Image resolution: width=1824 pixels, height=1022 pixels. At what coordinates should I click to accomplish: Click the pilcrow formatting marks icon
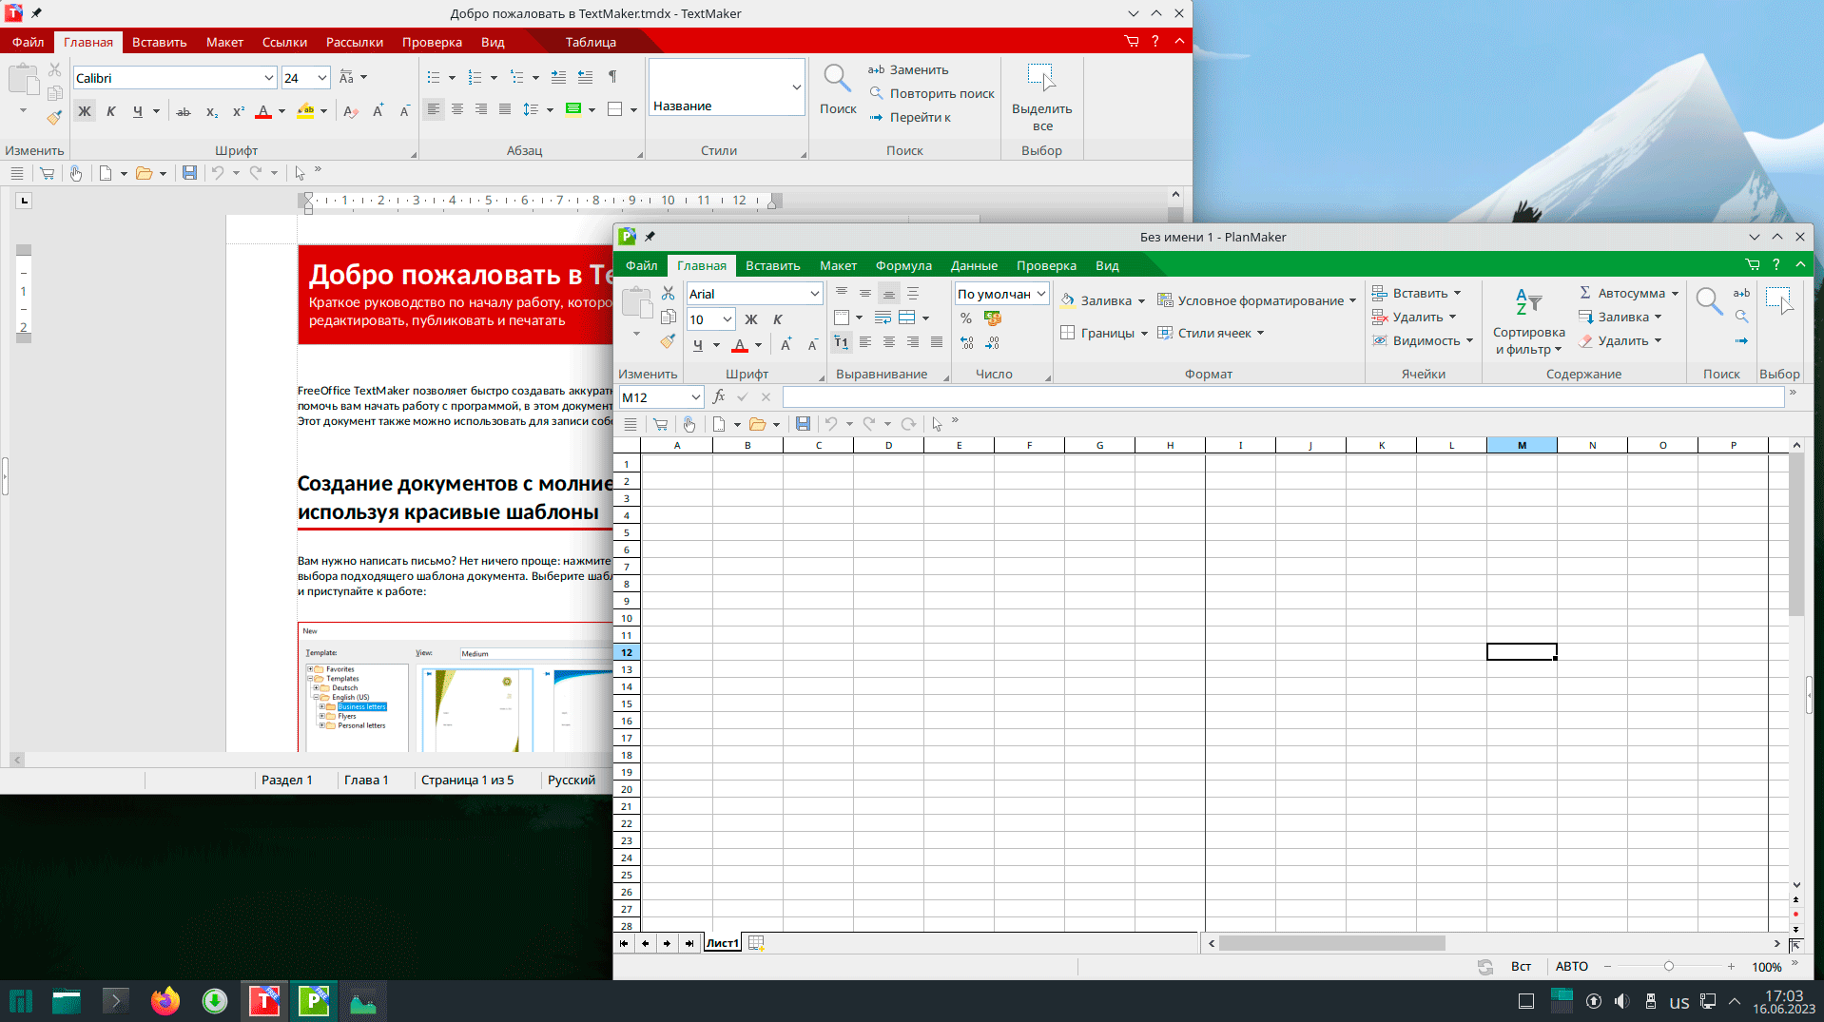(x=612, y=77)
